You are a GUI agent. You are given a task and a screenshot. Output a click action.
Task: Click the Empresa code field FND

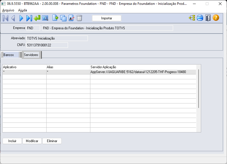pyautogui.click(x=33, y=28)
